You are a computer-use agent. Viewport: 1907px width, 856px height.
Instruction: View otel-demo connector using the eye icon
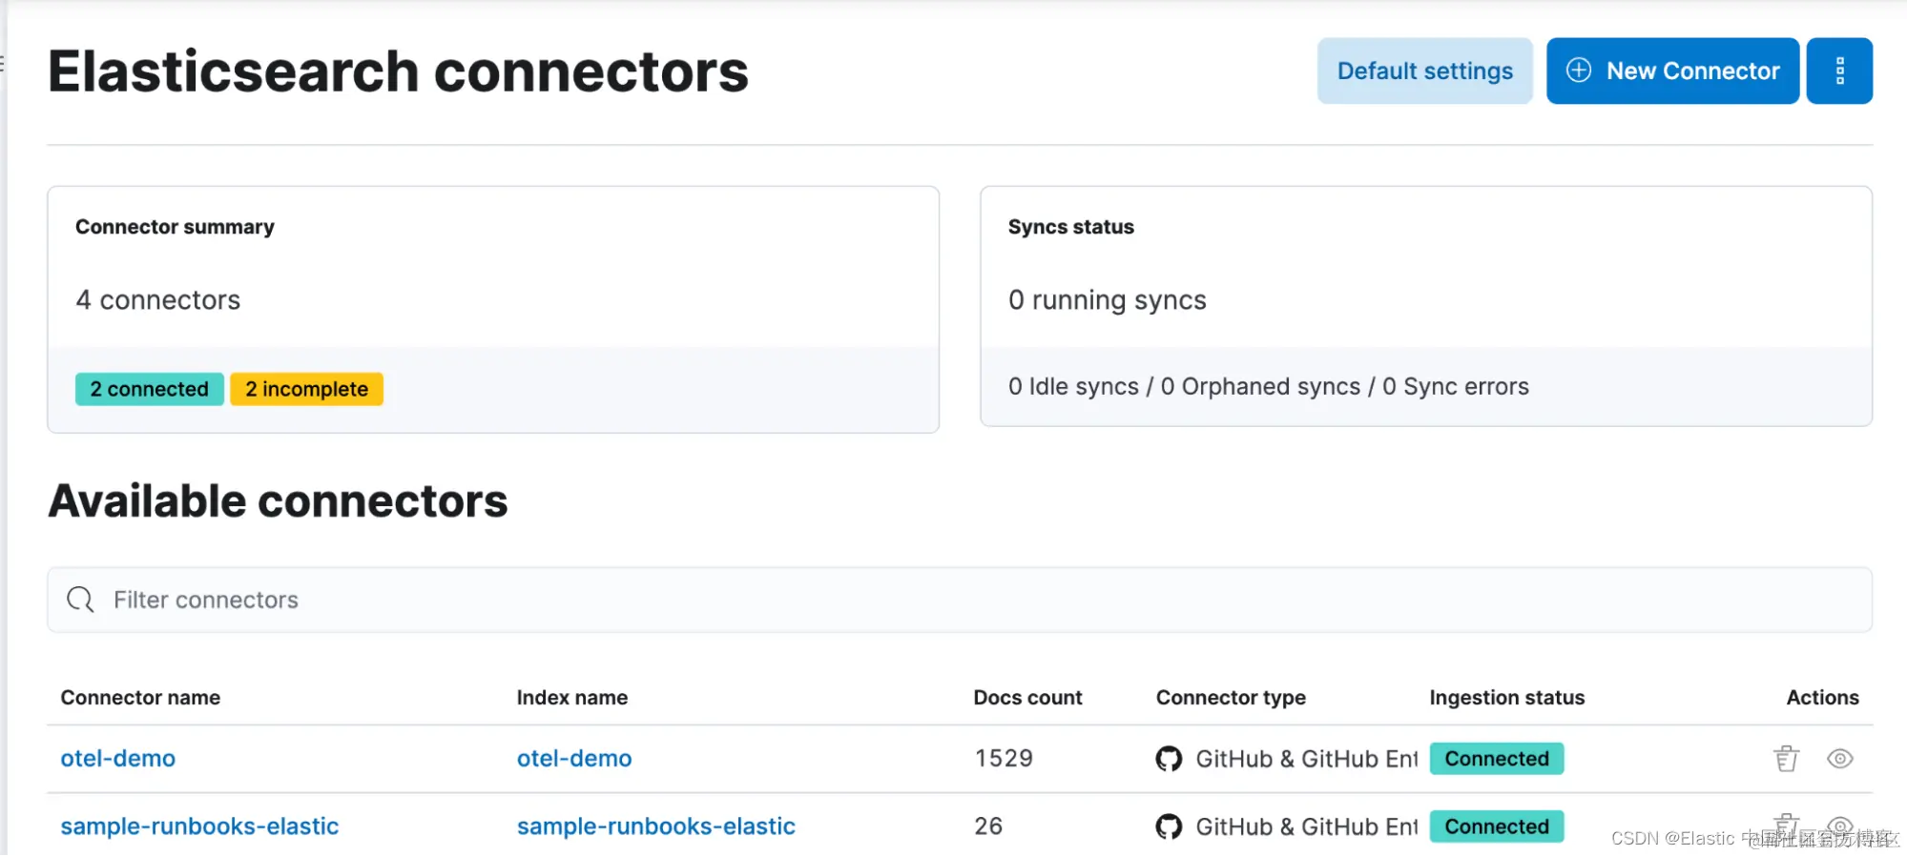point(1839,759)
